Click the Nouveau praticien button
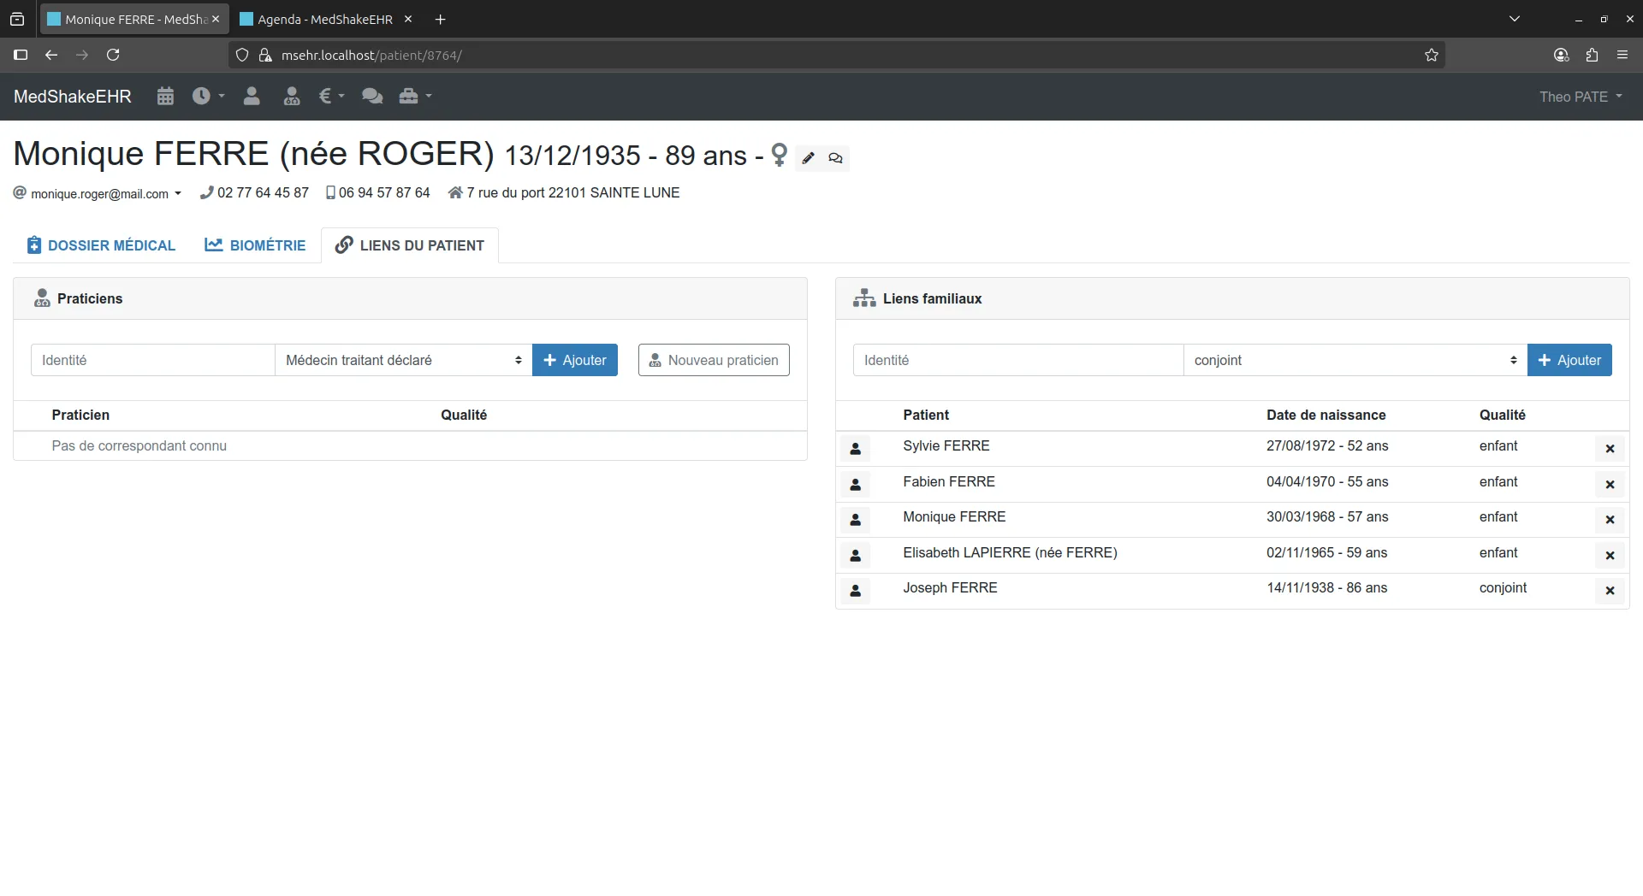The image size is (1643, 896). (x=714, y=360)
